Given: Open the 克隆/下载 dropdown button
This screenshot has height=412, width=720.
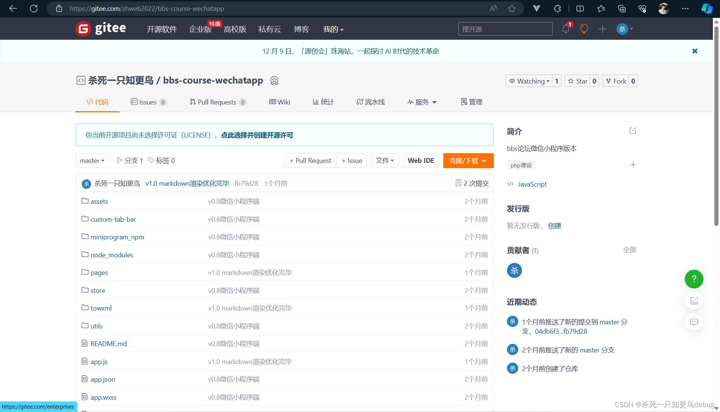Looking at the screenshot, I should coord(468,161).
